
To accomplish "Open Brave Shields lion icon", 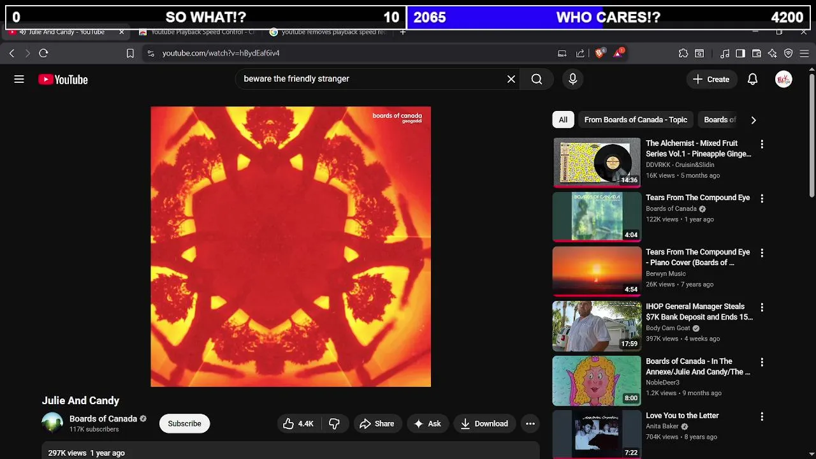I will coord(599,54).
